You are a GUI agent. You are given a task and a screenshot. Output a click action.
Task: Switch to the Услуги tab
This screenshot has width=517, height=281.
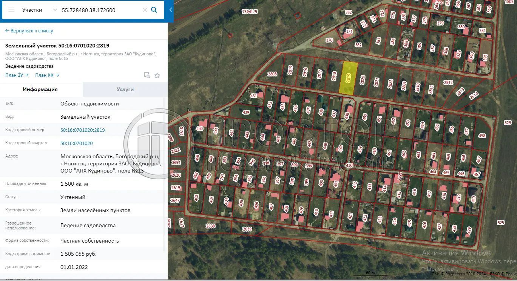[x=125, y=90]
